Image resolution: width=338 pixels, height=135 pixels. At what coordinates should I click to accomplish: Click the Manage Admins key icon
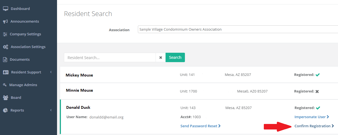point(5,85)
